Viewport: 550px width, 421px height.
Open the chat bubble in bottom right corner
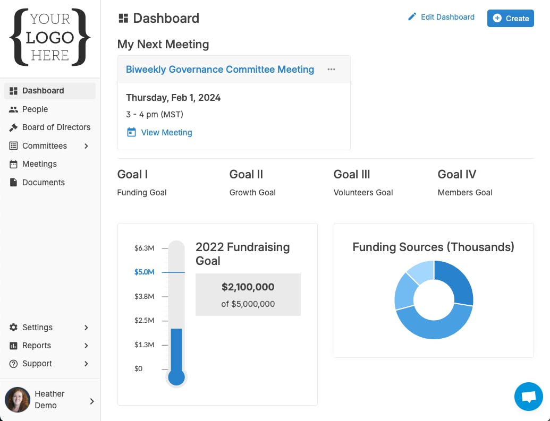[528, 396]
